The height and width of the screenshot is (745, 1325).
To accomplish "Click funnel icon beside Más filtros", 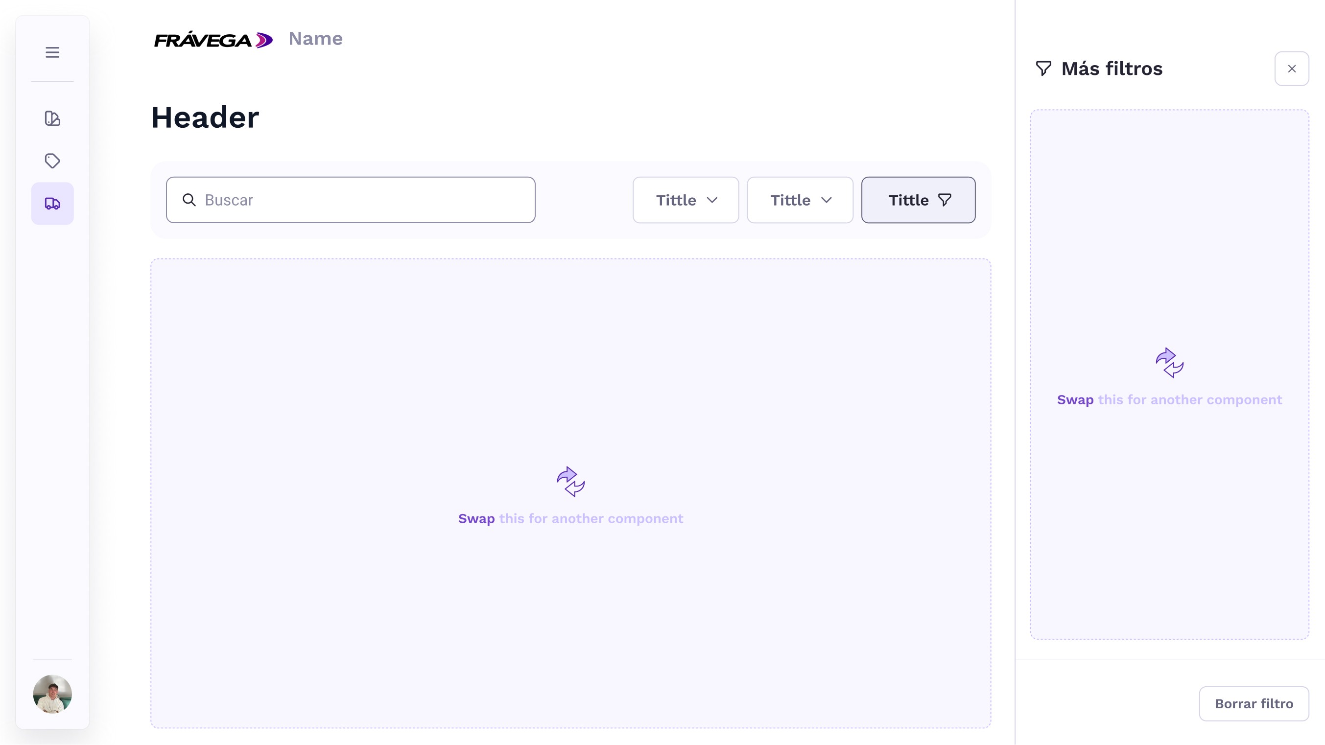I will tap(1043, 69).
